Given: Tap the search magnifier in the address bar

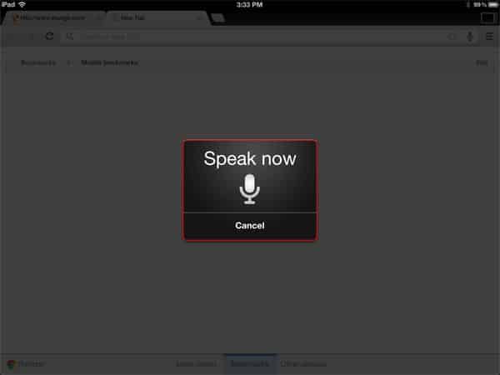Looking at the screenshot, I should point(69,37).
